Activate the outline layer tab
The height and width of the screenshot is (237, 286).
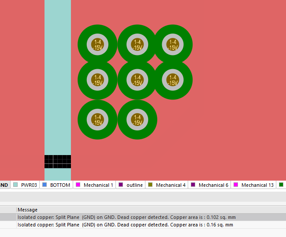tap(130, 185)
